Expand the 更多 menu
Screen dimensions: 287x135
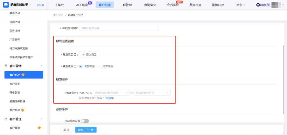(x=240, y=5)
